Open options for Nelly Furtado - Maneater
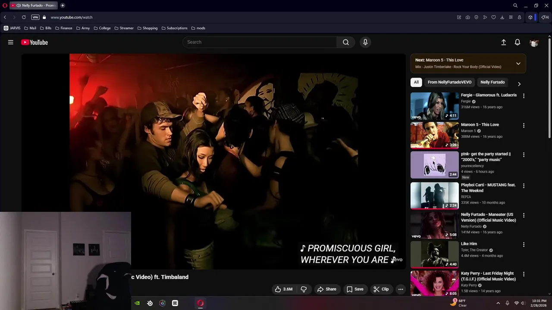The image size is (552, 310). 524,215
